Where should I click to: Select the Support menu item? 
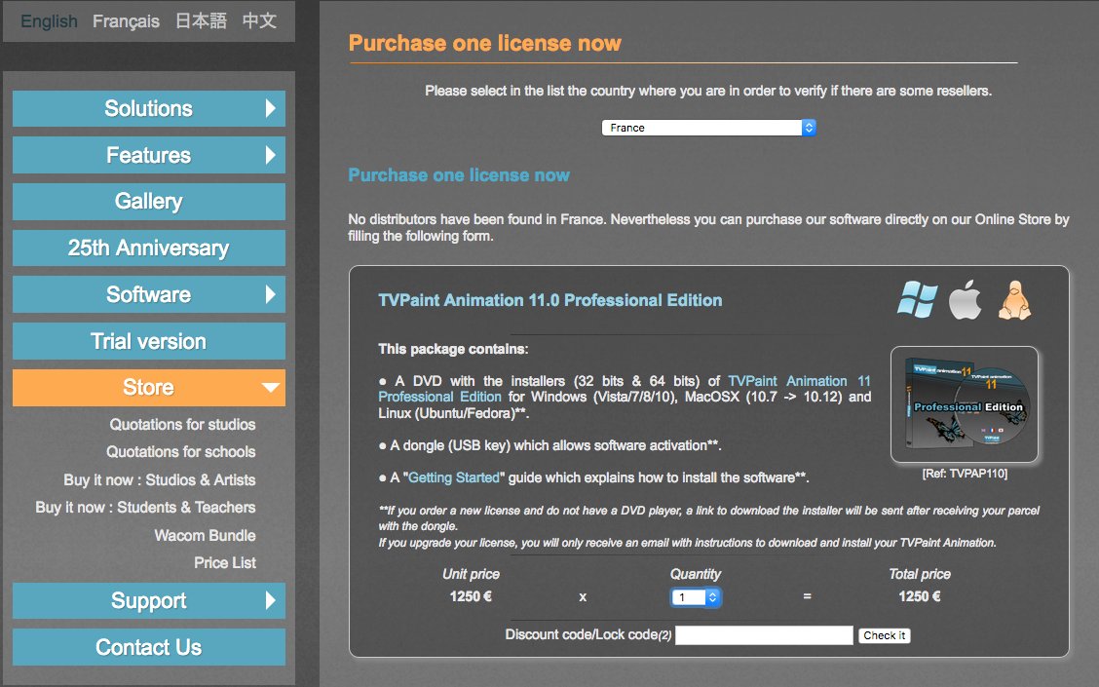click(149, 601)
